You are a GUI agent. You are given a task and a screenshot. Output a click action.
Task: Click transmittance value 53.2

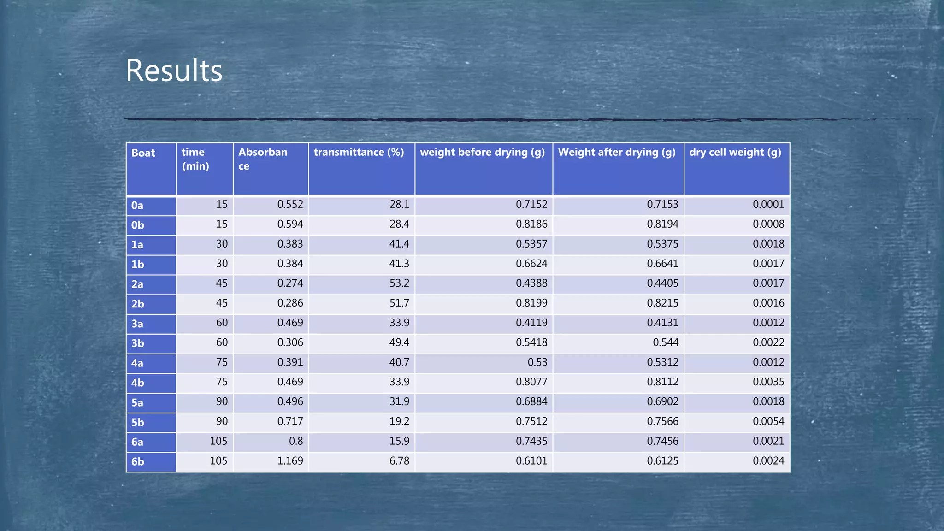pyautogui.click(x=399, y=283)
